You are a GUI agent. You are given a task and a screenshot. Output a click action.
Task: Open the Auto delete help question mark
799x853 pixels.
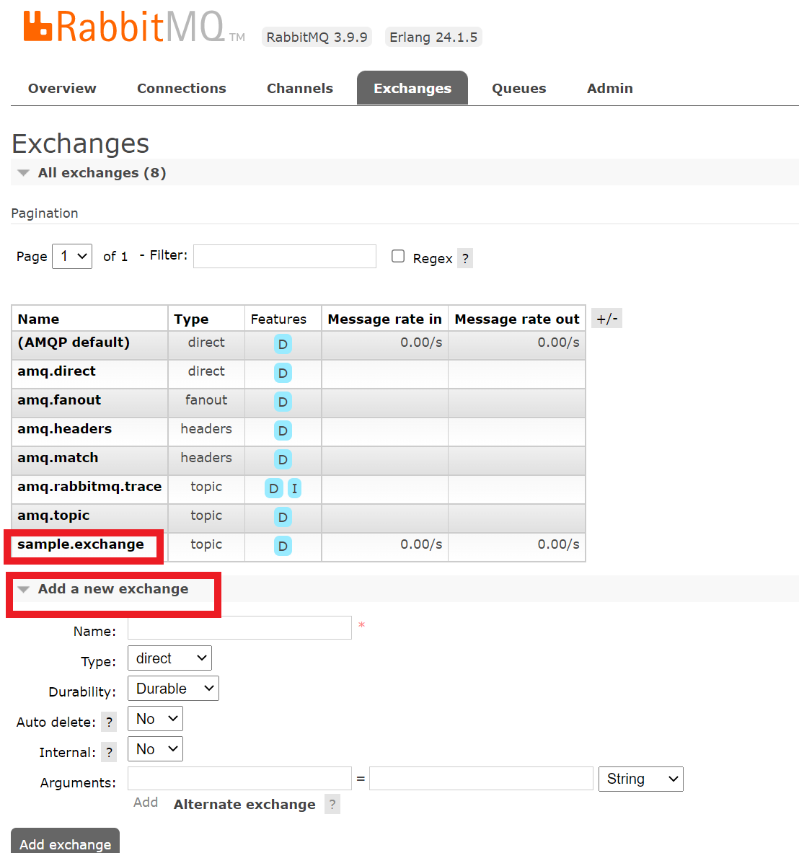click(x=109, y=722)
